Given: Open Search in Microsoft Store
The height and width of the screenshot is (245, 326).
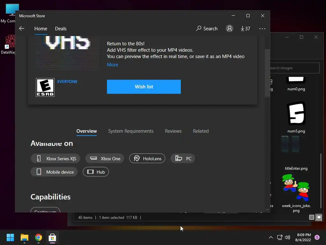Looking at the screenshot, I should [x=207, y=28].
